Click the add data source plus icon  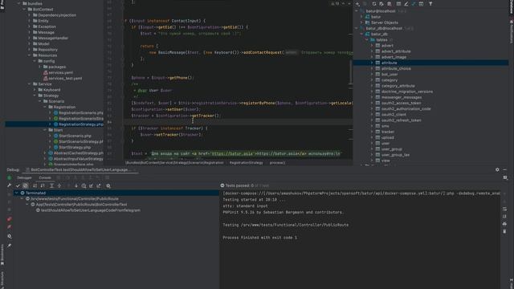coord(357,4)
